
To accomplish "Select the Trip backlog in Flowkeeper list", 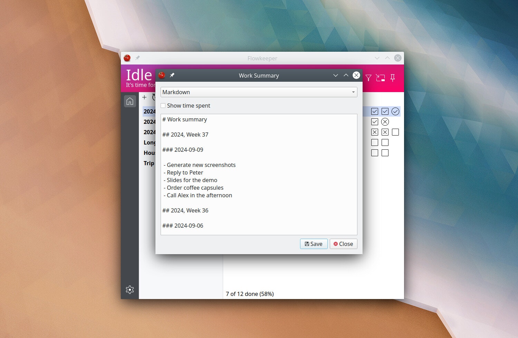I will tap(149, 163).
